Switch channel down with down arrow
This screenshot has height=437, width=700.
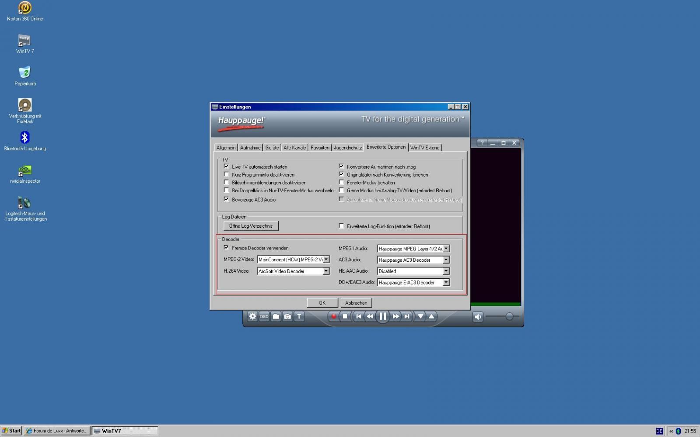click(x=420, y=316)
